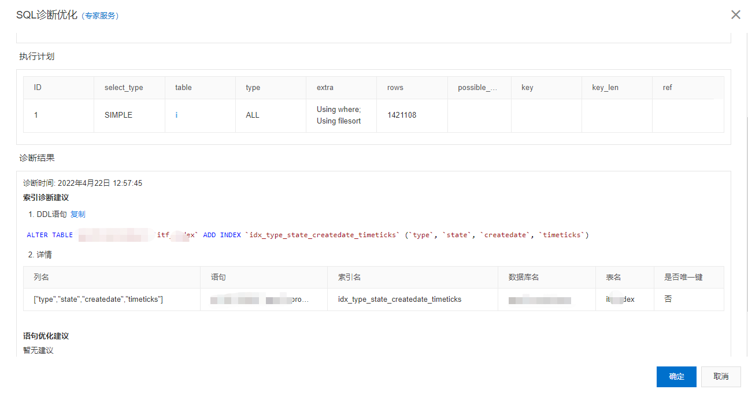The height and width of the screenshot is (393, 748).
Task: Click idx_type_state_createdate_timeticks index name cell
Action: tap(399, 300)
